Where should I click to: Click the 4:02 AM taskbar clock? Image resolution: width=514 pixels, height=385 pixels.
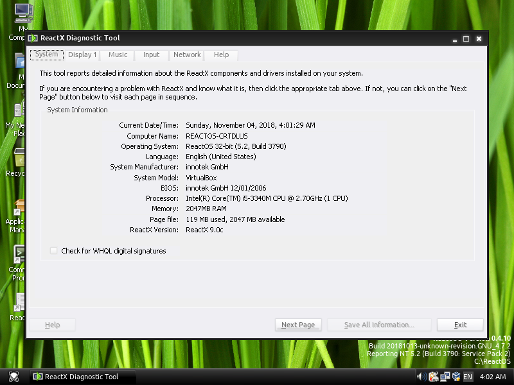coord(493,377)
